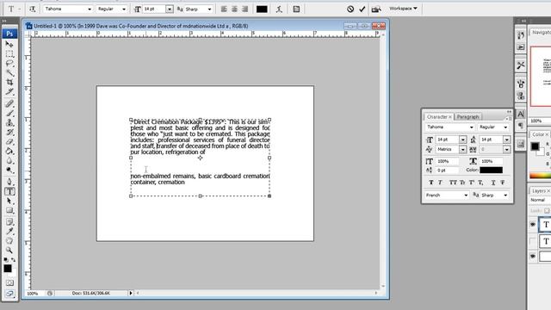
Task: Toggle Faux Bold in Character panel
Action: [x=430, y=183]
